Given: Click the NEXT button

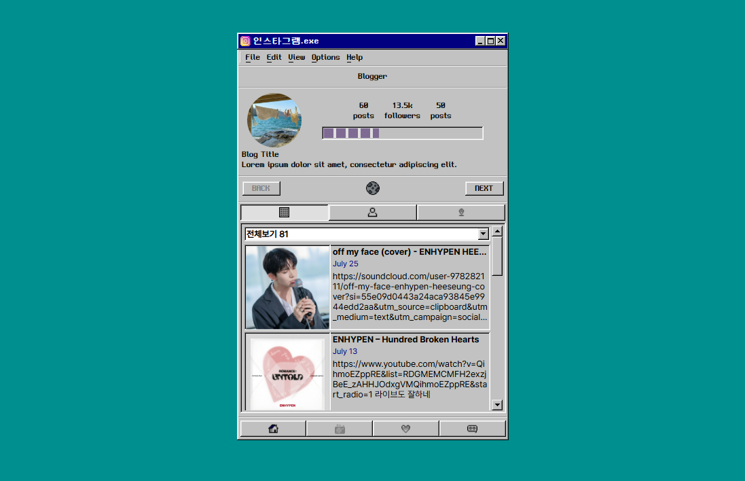Looking at the screenshot, I should tap(484, 188).
